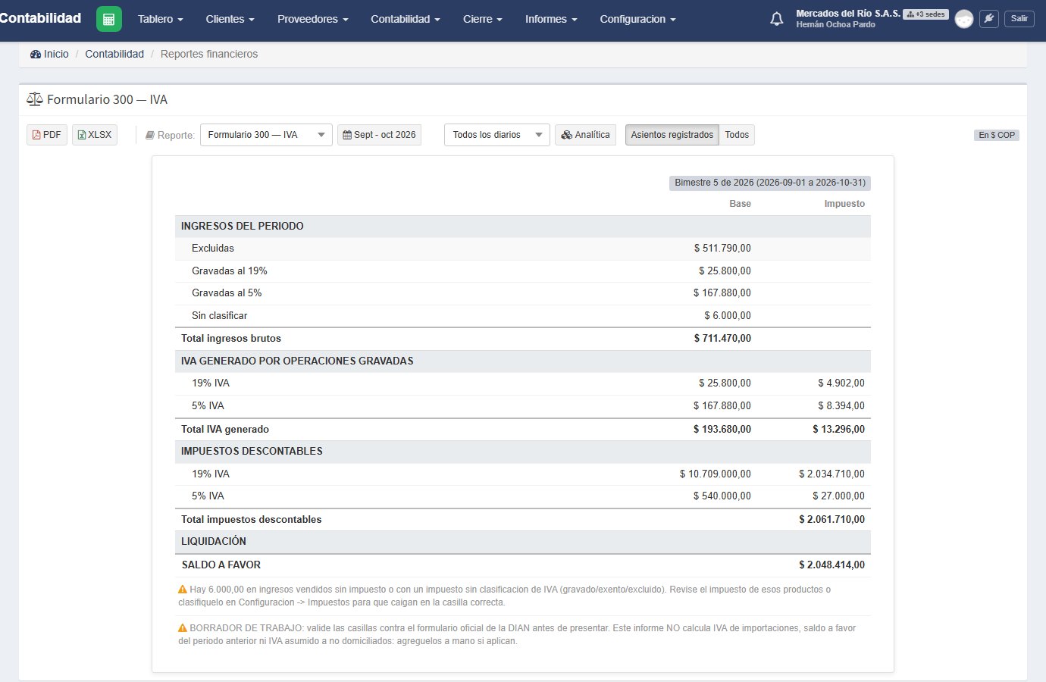The image size is (1046, 682).
Task: Go to Inicio breadcrumb link
Action: tap(49, 54)
